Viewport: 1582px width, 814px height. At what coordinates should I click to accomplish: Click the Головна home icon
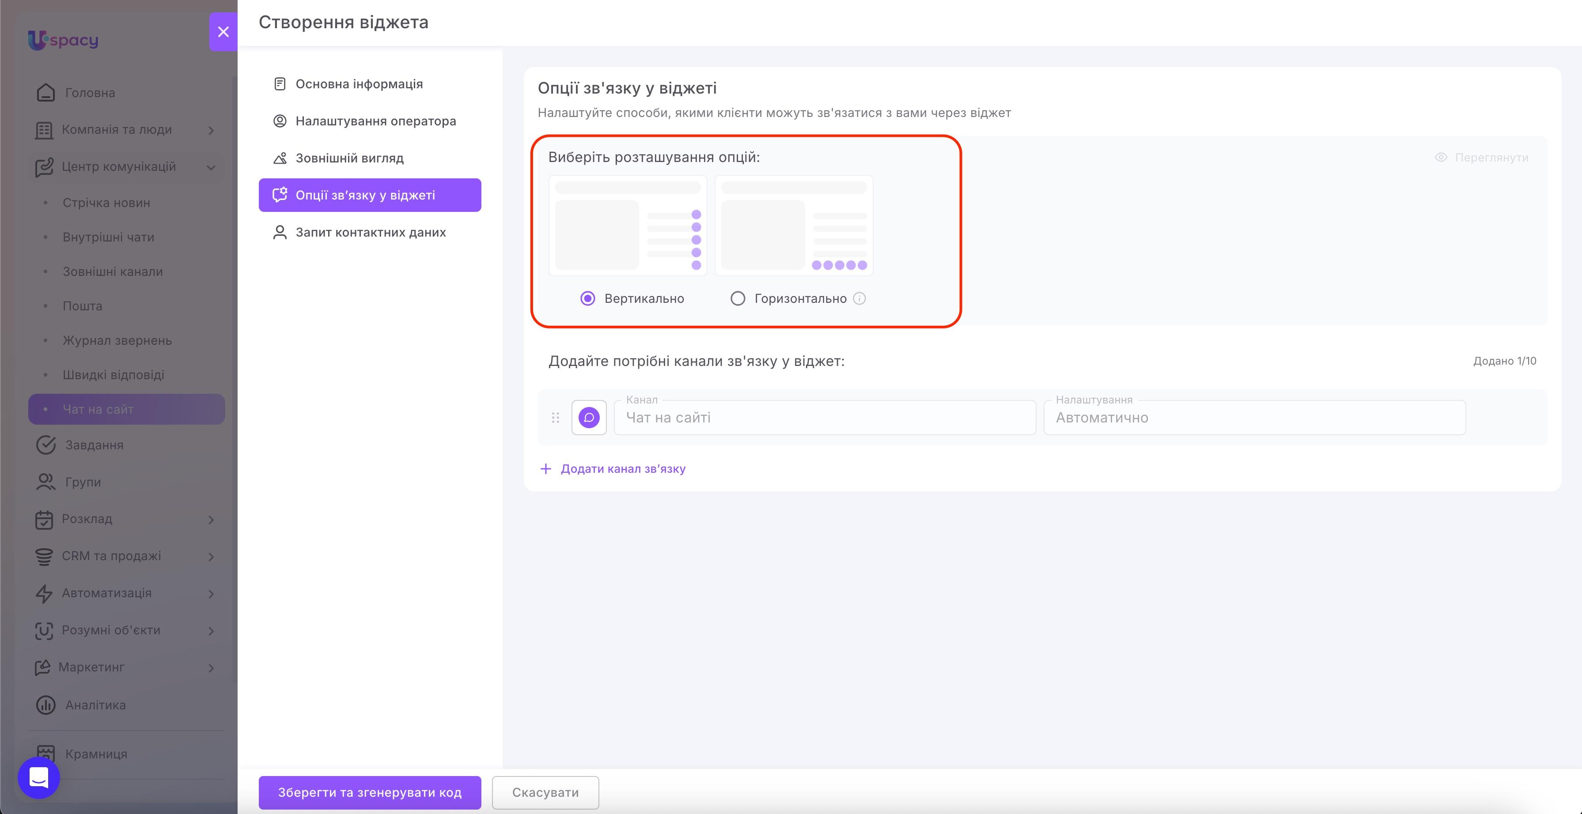(x=45, y=93)
